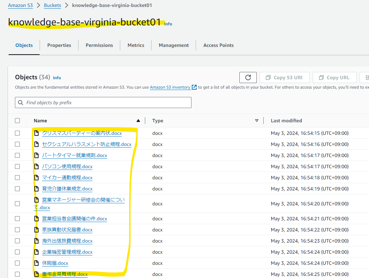Click the file icon beside マイカー通勤規程.docx
This screenshot has width=369, height=278.
[x=36, y=178]
